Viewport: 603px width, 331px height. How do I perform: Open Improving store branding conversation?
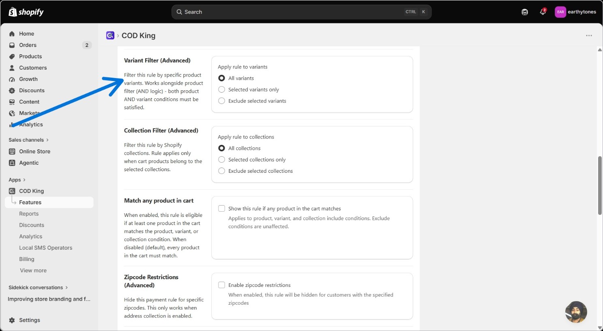tap(49, 299)
